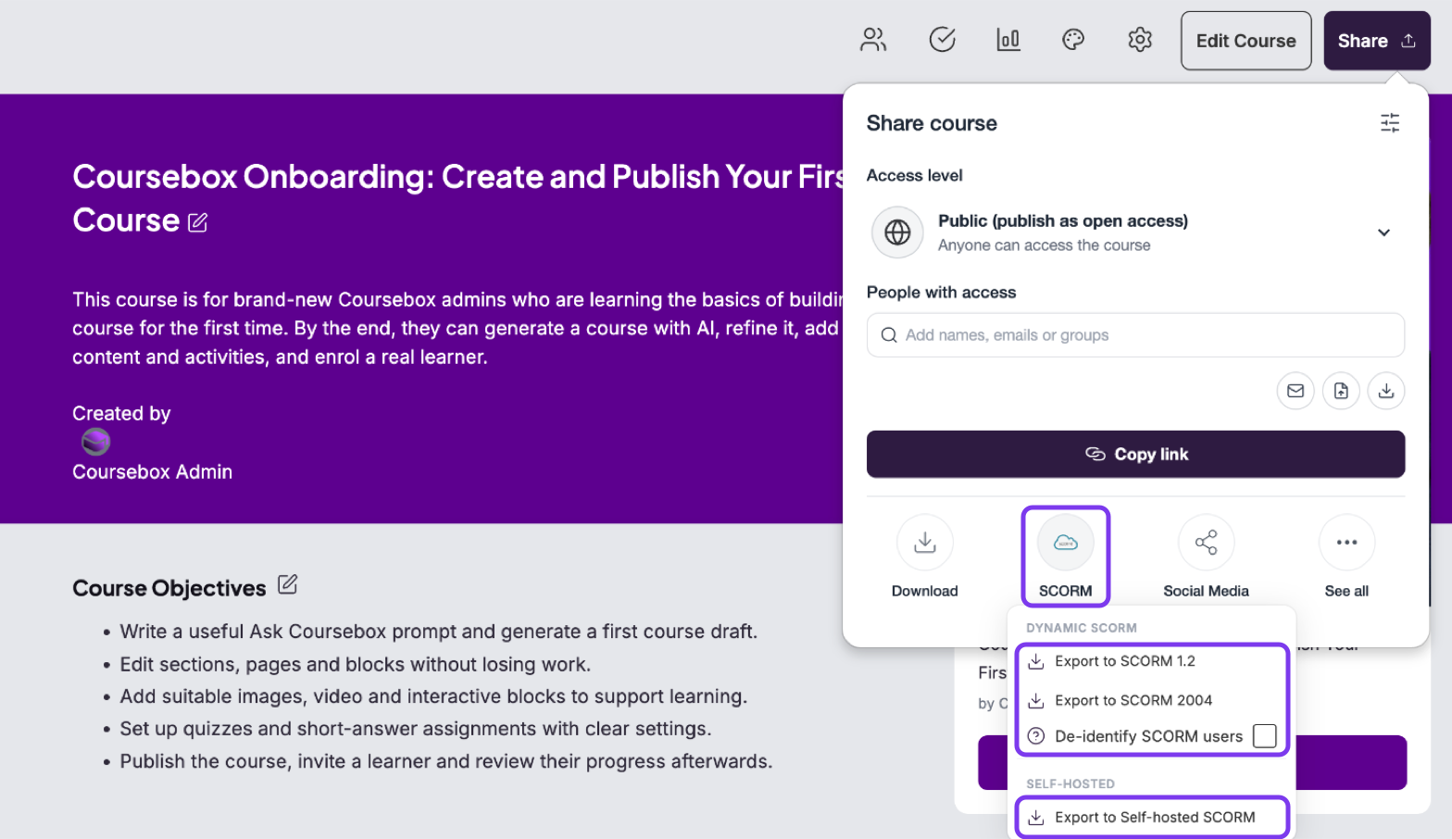
Task: Enable De-identify SCORM users checkbox
Action: pos(1265,736)
